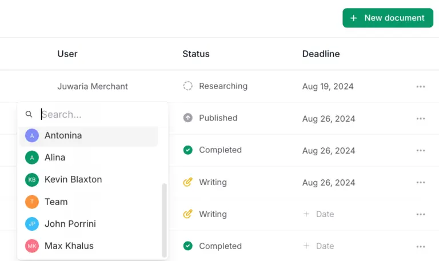Screen dimensions: 439x261
Task: Add a date in the second Writing row
Action: (x=319, y=214)
